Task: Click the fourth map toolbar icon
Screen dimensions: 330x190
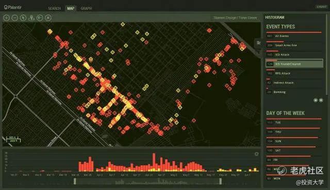Action: pyautogui.click(x=31, y=18)
